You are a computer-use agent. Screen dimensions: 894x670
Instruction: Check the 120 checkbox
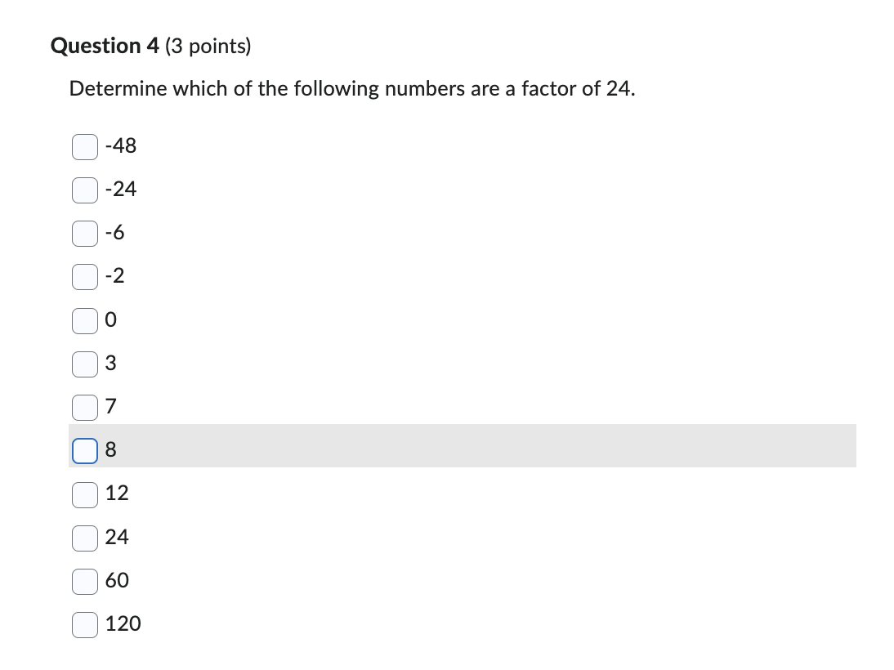(85, 623)
